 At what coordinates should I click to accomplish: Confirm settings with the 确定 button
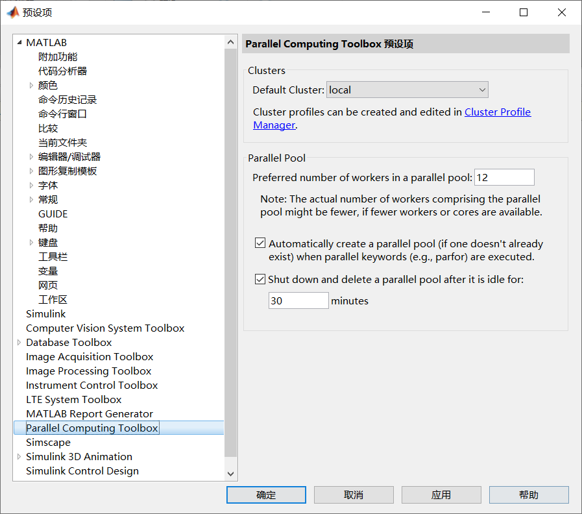266,495
